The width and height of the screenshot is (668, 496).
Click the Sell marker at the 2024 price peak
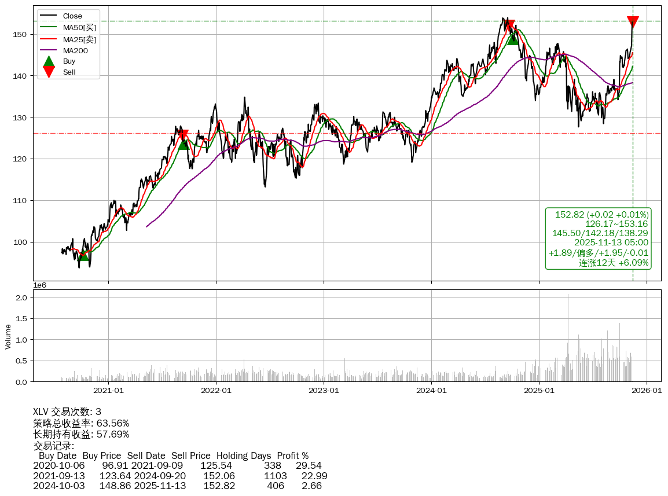tap(509, 25)
